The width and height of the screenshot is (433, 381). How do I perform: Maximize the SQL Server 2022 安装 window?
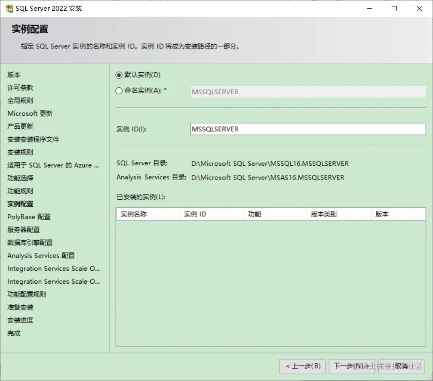pos(394,9)
